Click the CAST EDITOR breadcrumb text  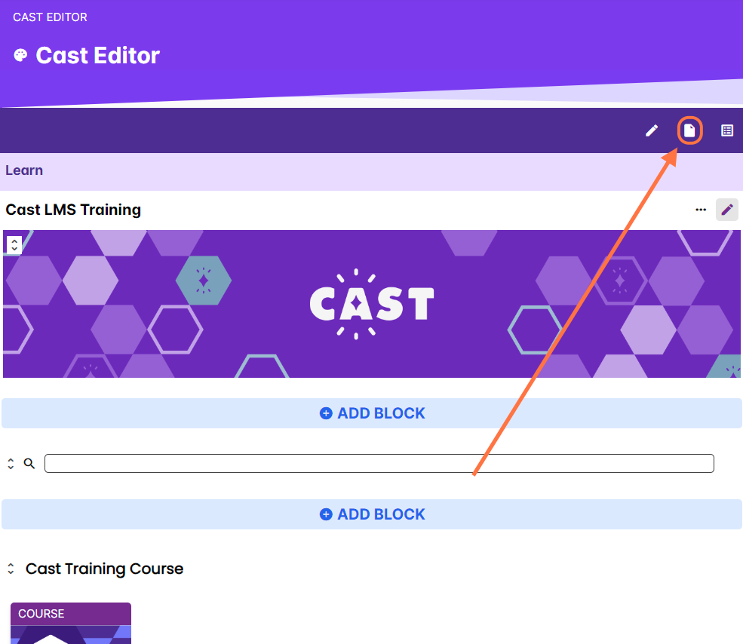(x=51, y=17)
